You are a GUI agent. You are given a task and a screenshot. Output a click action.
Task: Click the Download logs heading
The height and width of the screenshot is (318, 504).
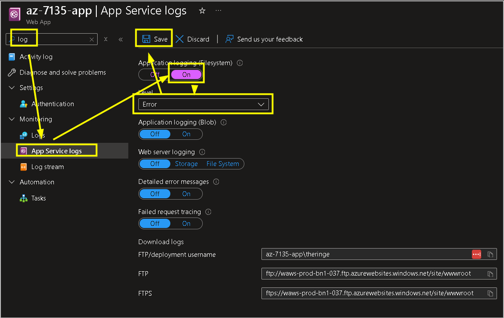[161, 242]
